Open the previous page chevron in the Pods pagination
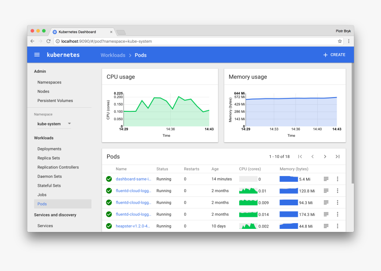This screenshot has height=271, width=381. (x=312, y=157)
